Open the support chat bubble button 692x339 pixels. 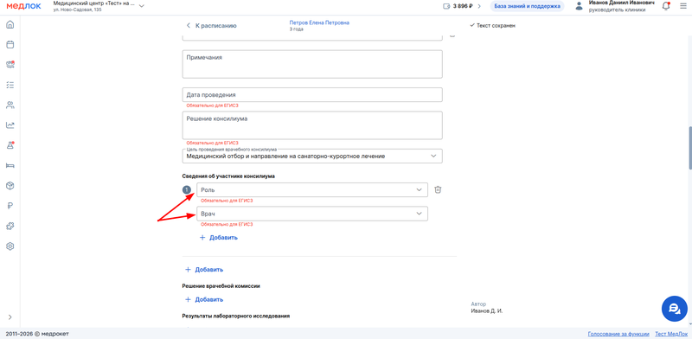[x=675, y=308]
